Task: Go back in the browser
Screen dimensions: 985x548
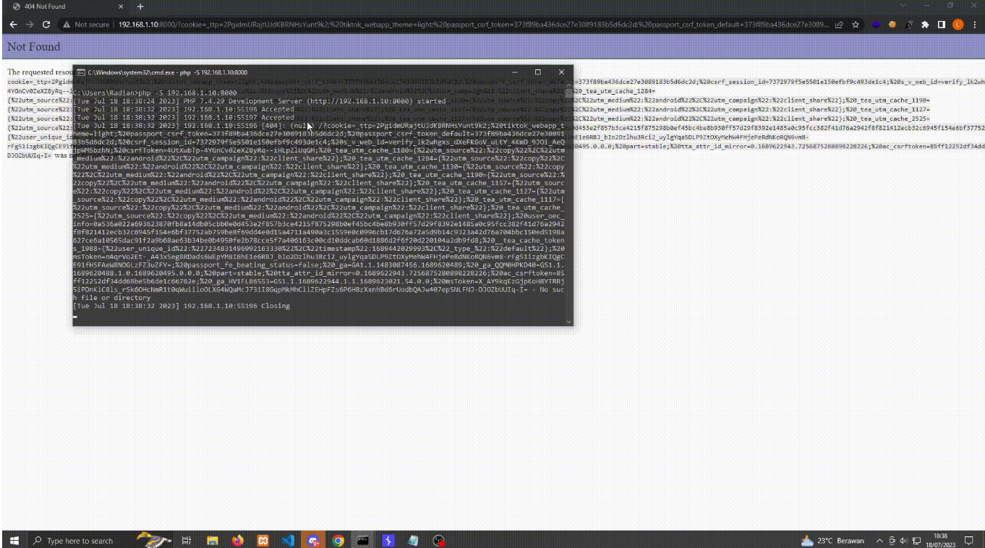Action: [x=13, y=24]
